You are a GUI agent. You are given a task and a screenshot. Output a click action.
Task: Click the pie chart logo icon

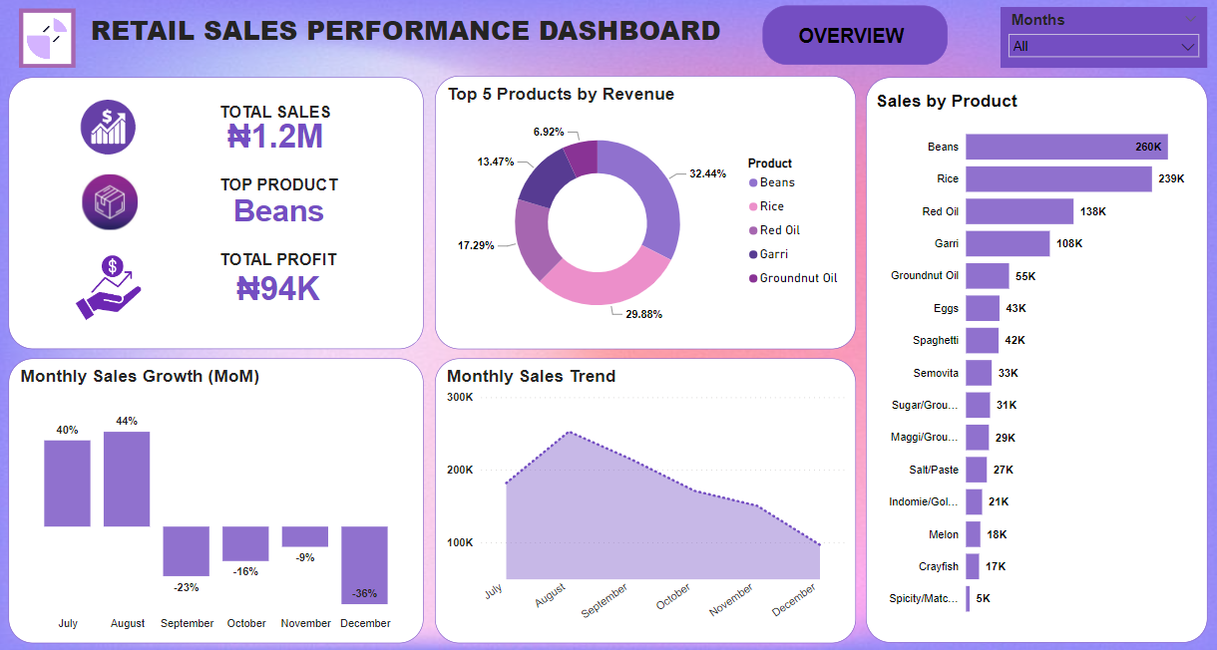click(x=47, y=38)
